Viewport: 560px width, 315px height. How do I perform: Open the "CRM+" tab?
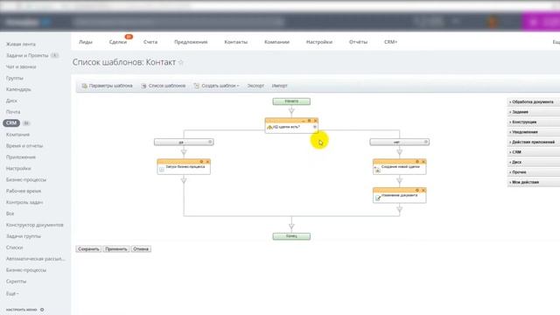pos(391,42)
